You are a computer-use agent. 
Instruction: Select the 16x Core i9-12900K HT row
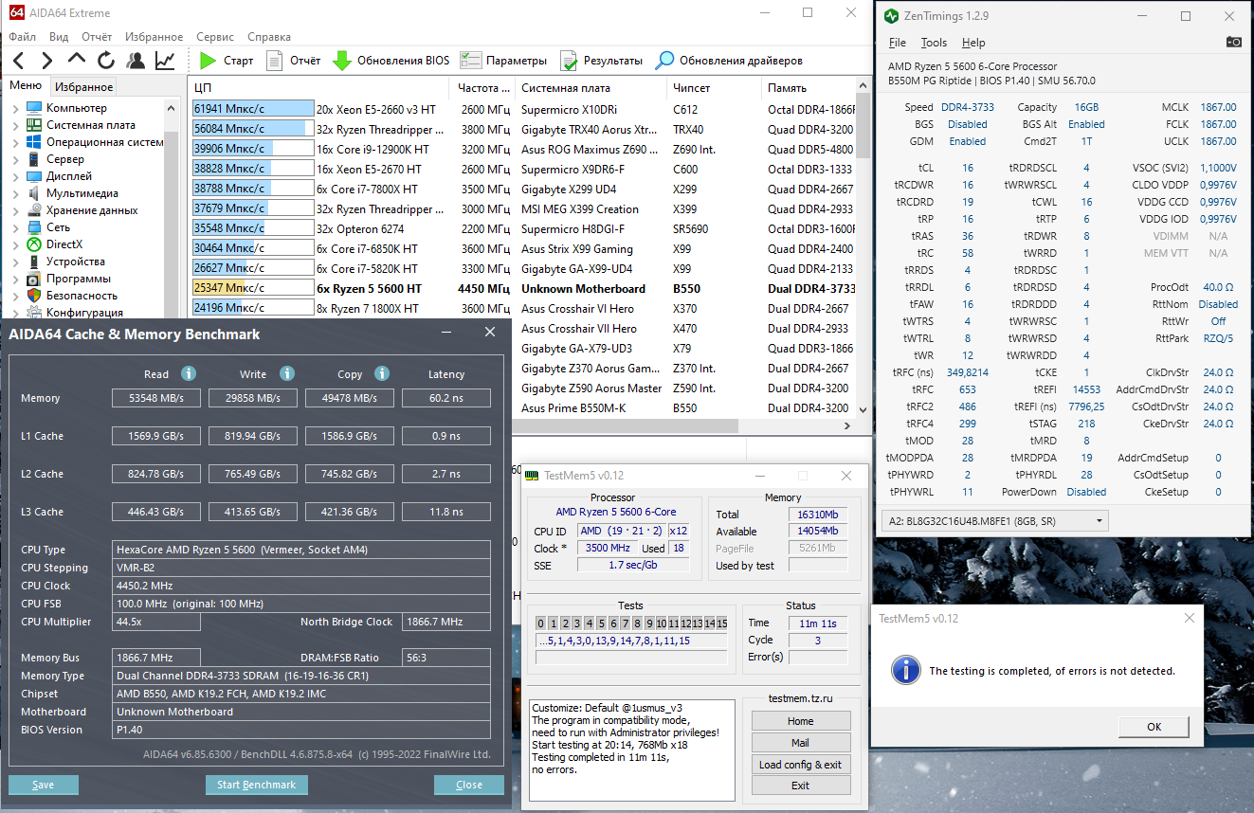[x=523, y=149]
